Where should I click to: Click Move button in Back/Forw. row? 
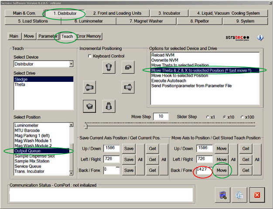click(x=222, y=170)
